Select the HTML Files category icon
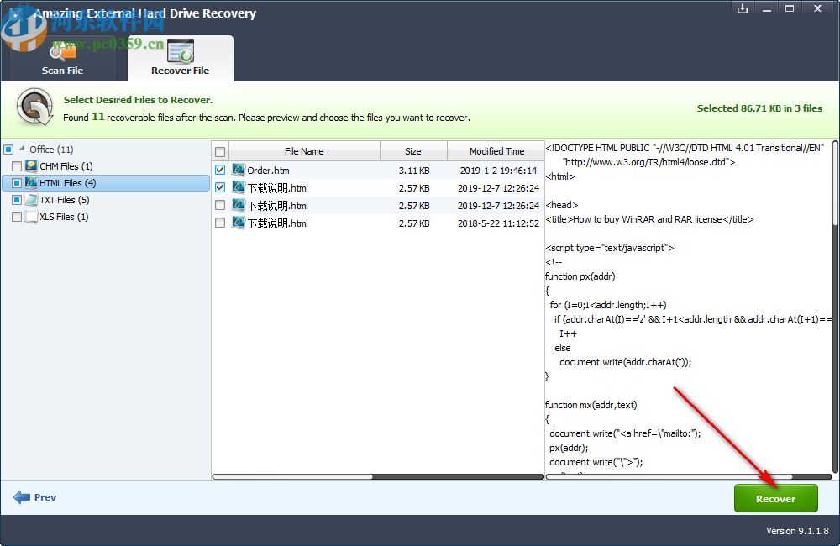 [x=31, y=183]
